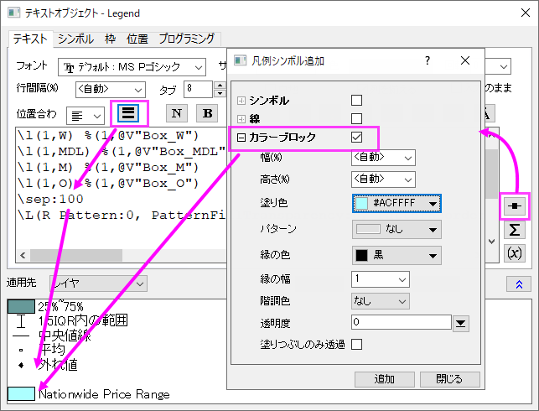This screenshot has height=411, width=539.
Task: Switch to the 位置 tab
Action: point(137,39)
